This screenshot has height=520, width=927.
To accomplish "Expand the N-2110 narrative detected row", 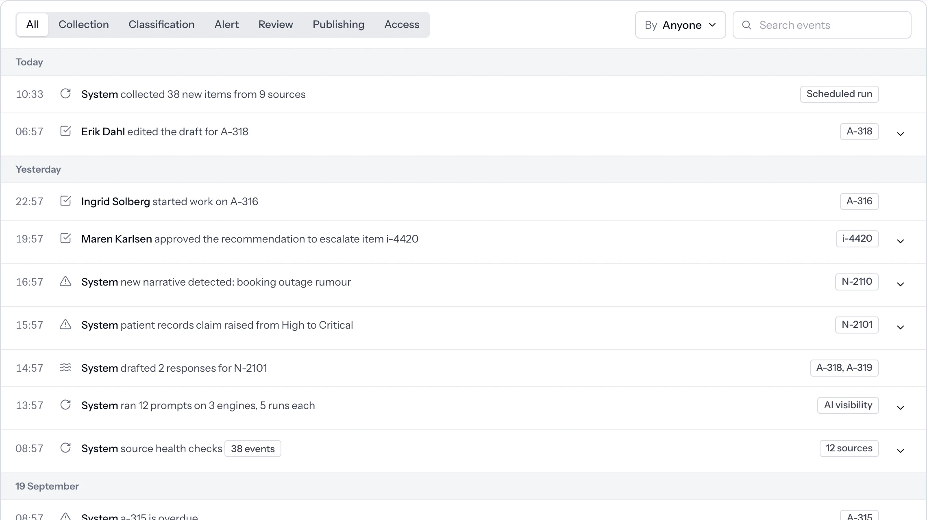I will pos(901,284).
